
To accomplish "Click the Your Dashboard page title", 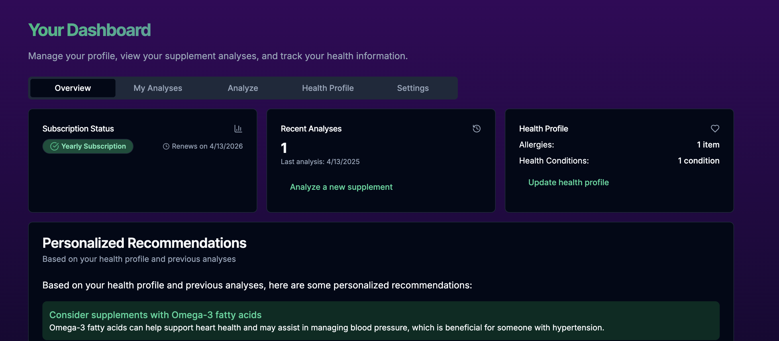I will click(x=89, y=30).
